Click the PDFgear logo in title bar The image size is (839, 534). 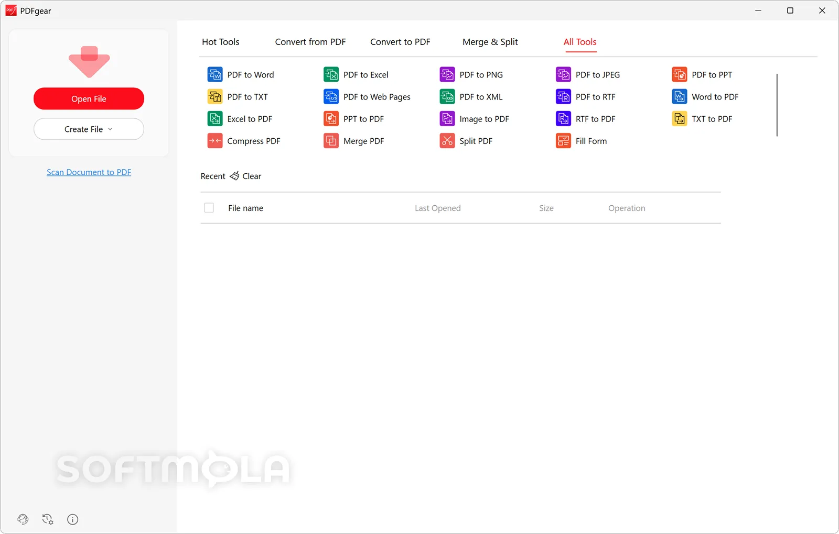pyautogui.click(x=11, y=10)
